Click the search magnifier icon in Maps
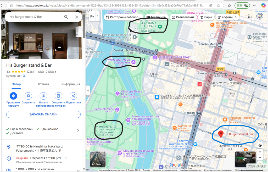This screenshot has width=268, height=172. click(x=66, y=17)
